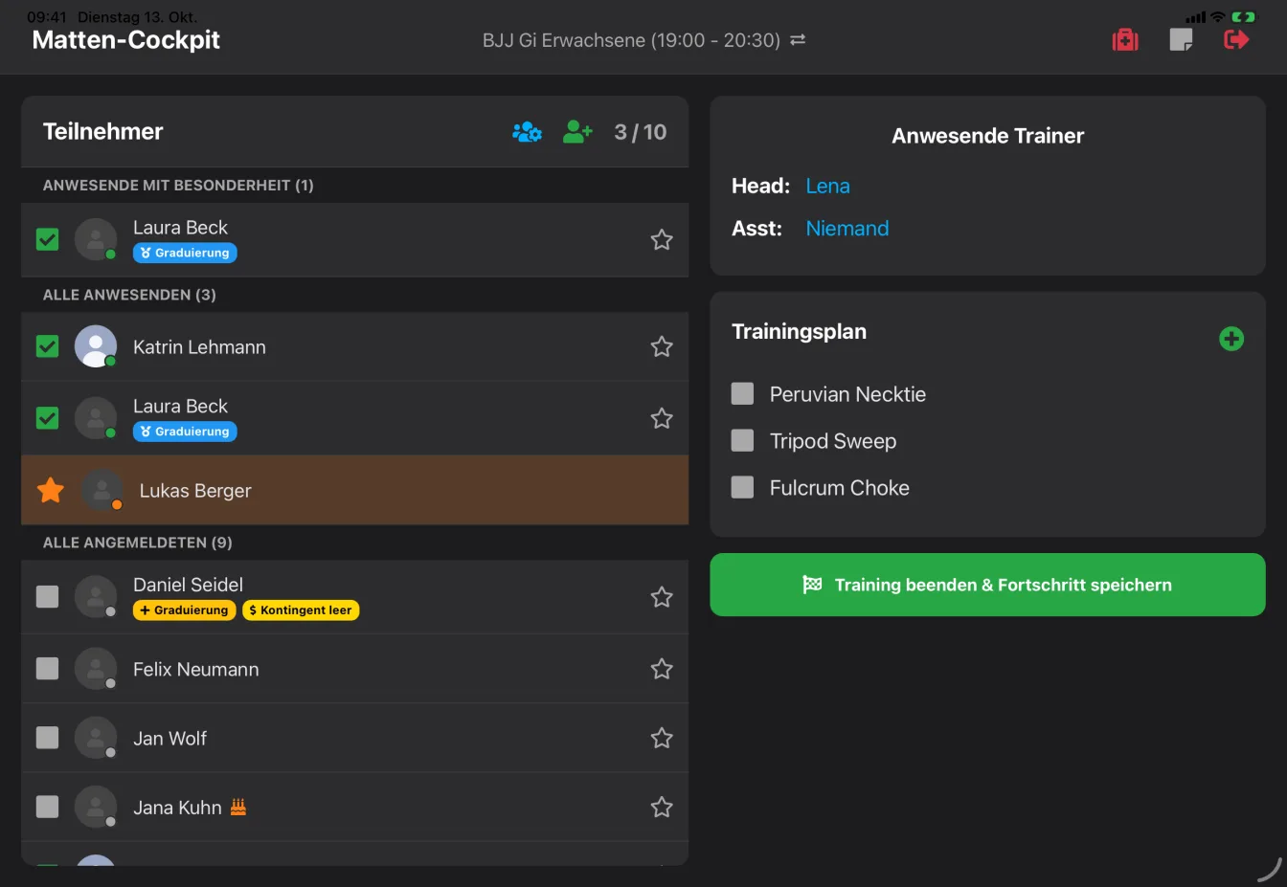
Task: Mark Jana Kuhn as present
Action: tap(47, 808)
